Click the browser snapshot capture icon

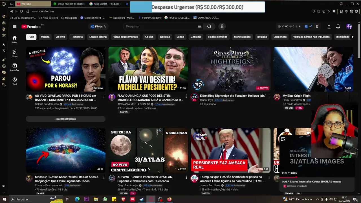point(319,11)
